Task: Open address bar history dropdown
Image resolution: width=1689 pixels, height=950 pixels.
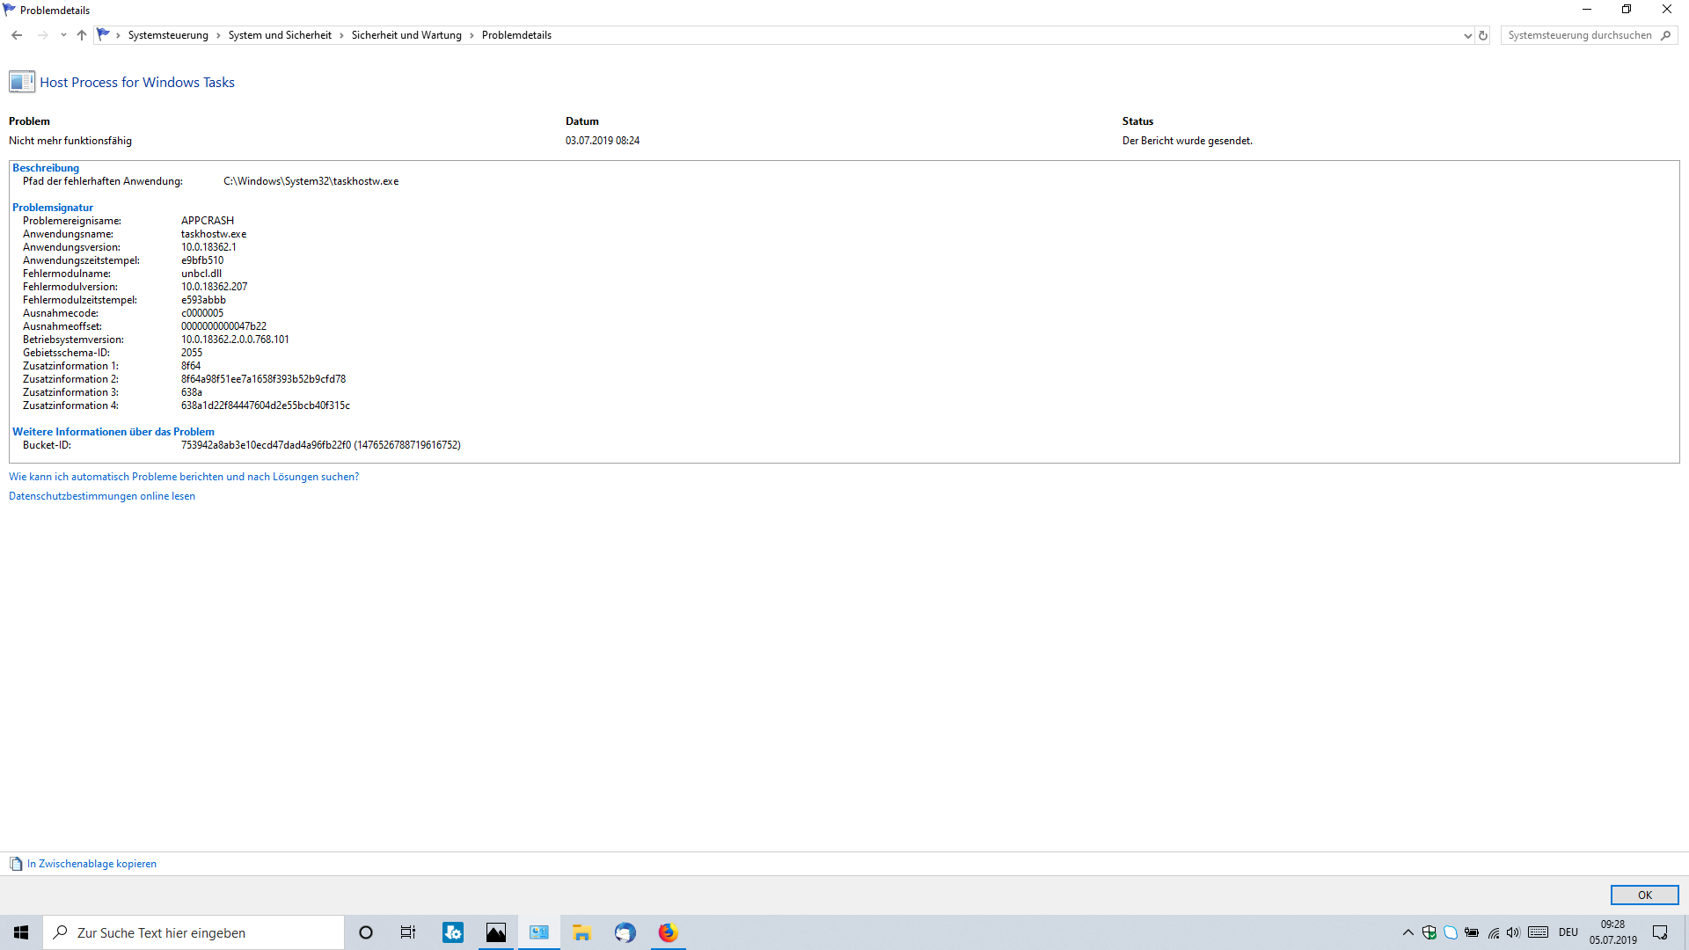Action: [x=1467, y=36]
